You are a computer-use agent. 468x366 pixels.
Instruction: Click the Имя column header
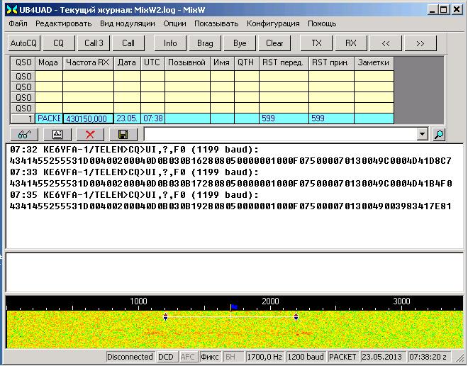click(x=223, y=63)
